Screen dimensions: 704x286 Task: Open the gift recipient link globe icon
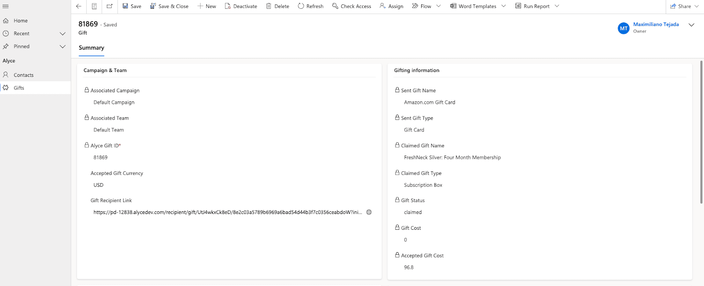coord(369,212)
